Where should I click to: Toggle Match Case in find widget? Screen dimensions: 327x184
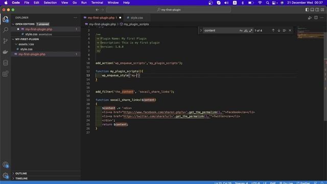pyautogui.click(x=241, y=31)
